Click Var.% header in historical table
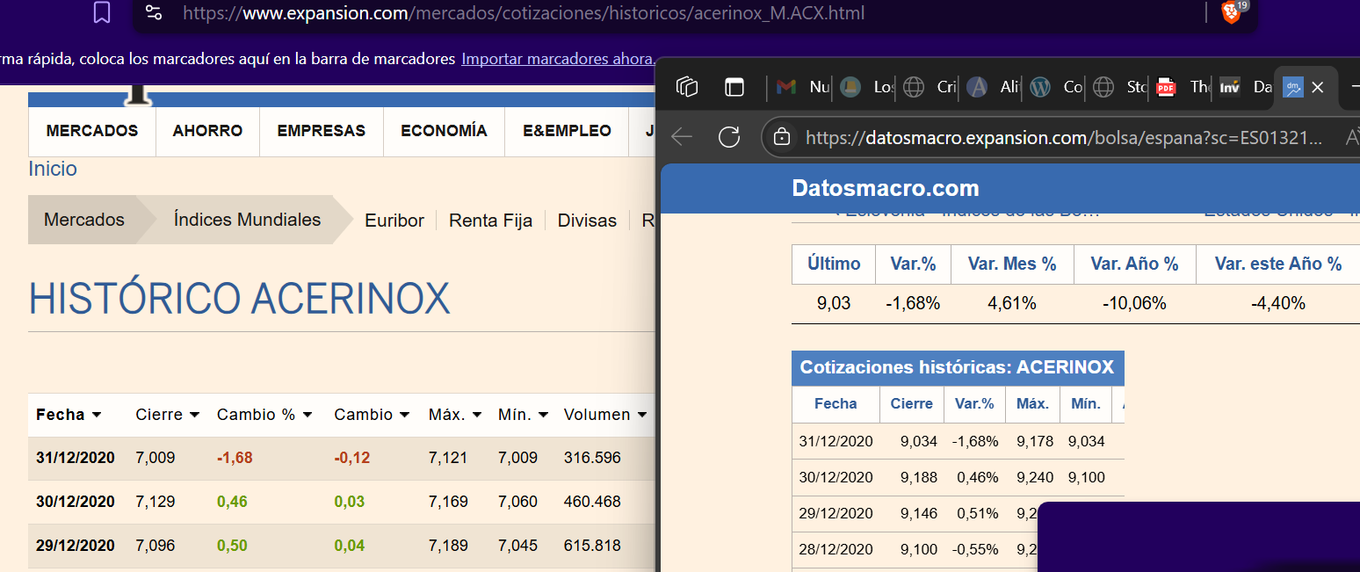This screenshot has width=1360, height=572. click(x=975, y=403)
